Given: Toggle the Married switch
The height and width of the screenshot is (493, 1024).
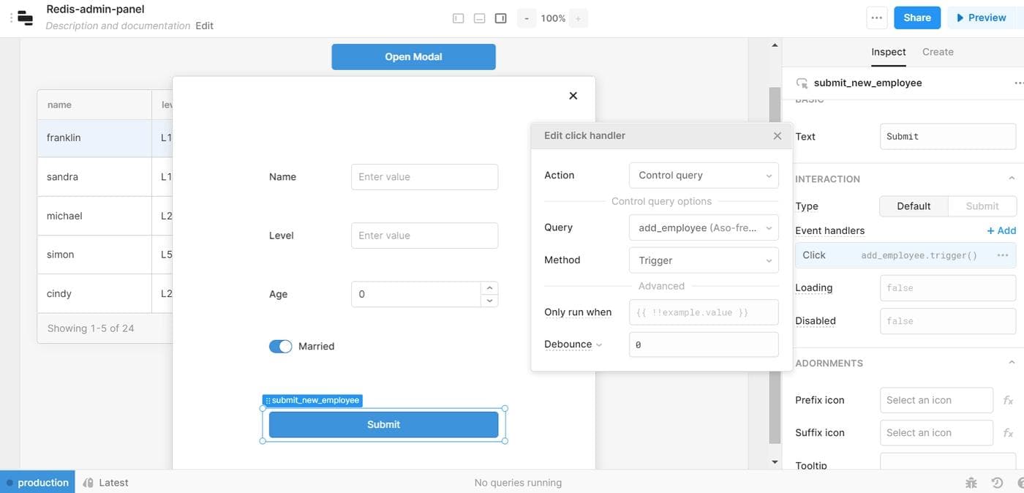Looking at the screenshot, I should tap(280, 347).
